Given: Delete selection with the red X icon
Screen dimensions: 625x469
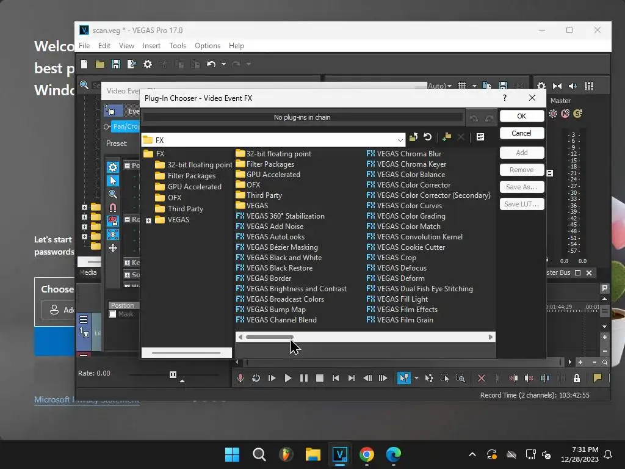Looking at the screenshot, I should click(x=481, y=378).
